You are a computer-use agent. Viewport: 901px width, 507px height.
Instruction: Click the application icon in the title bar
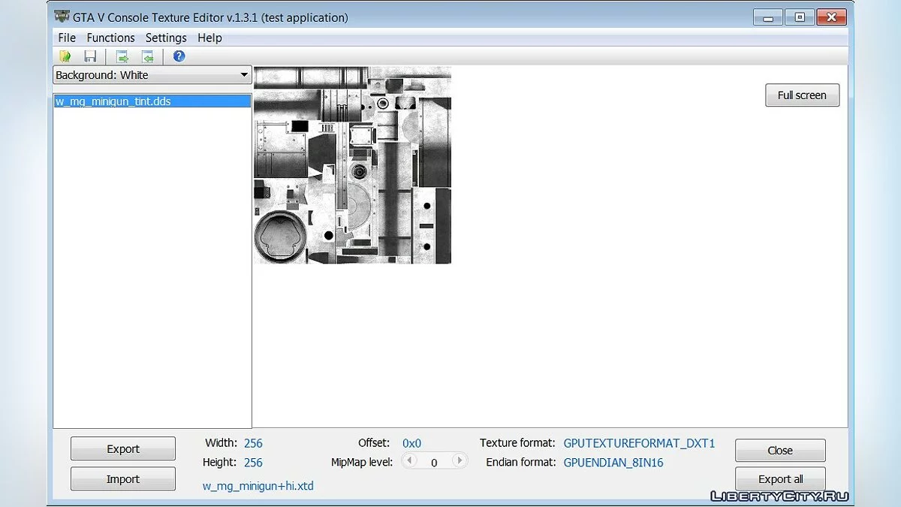[x=62, y=17]
